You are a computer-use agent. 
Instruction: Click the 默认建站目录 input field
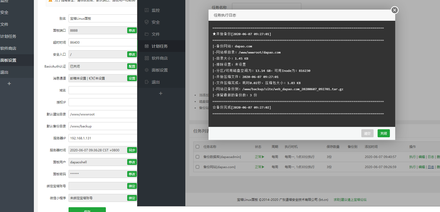[x=103, y=114]
